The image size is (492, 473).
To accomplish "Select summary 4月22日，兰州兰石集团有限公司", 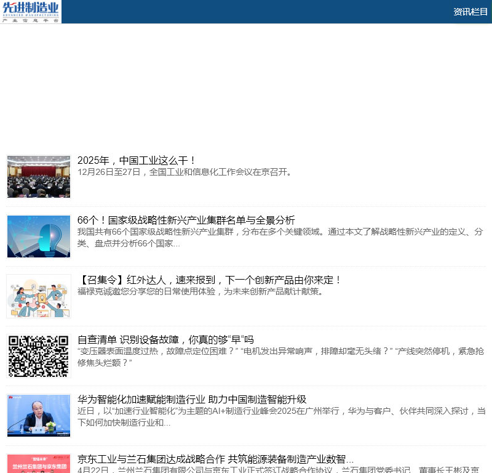I will tap(279, 469).
